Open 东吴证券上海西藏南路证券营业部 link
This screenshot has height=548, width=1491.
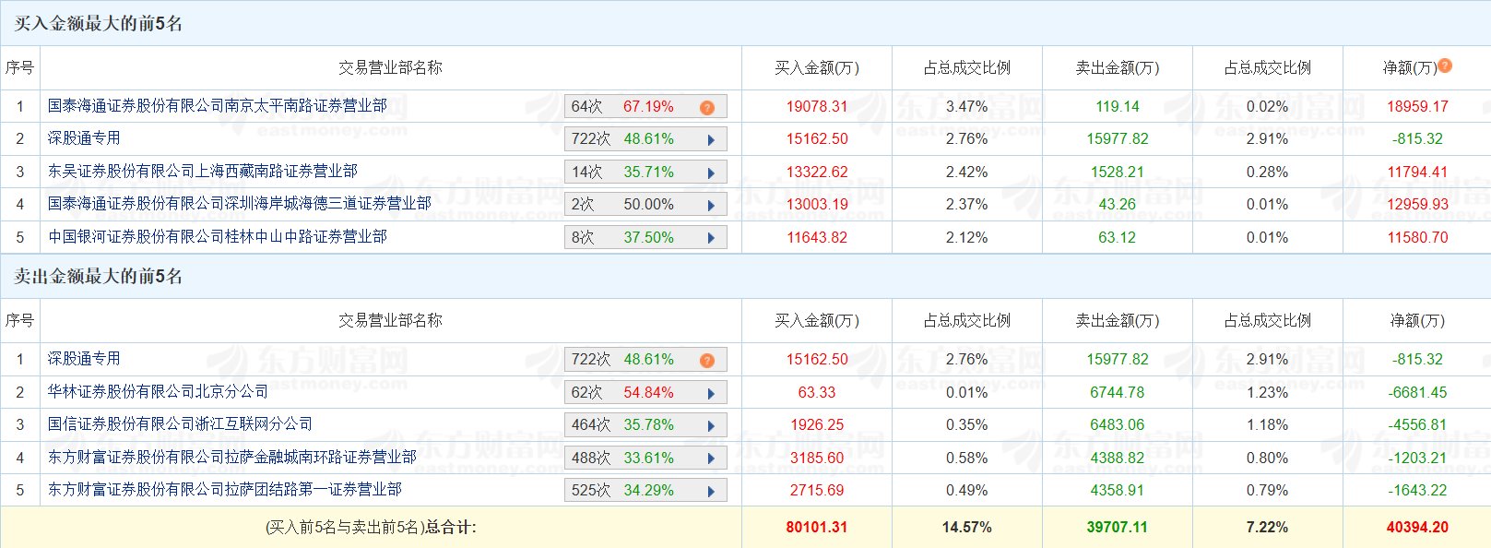(203, 172)
